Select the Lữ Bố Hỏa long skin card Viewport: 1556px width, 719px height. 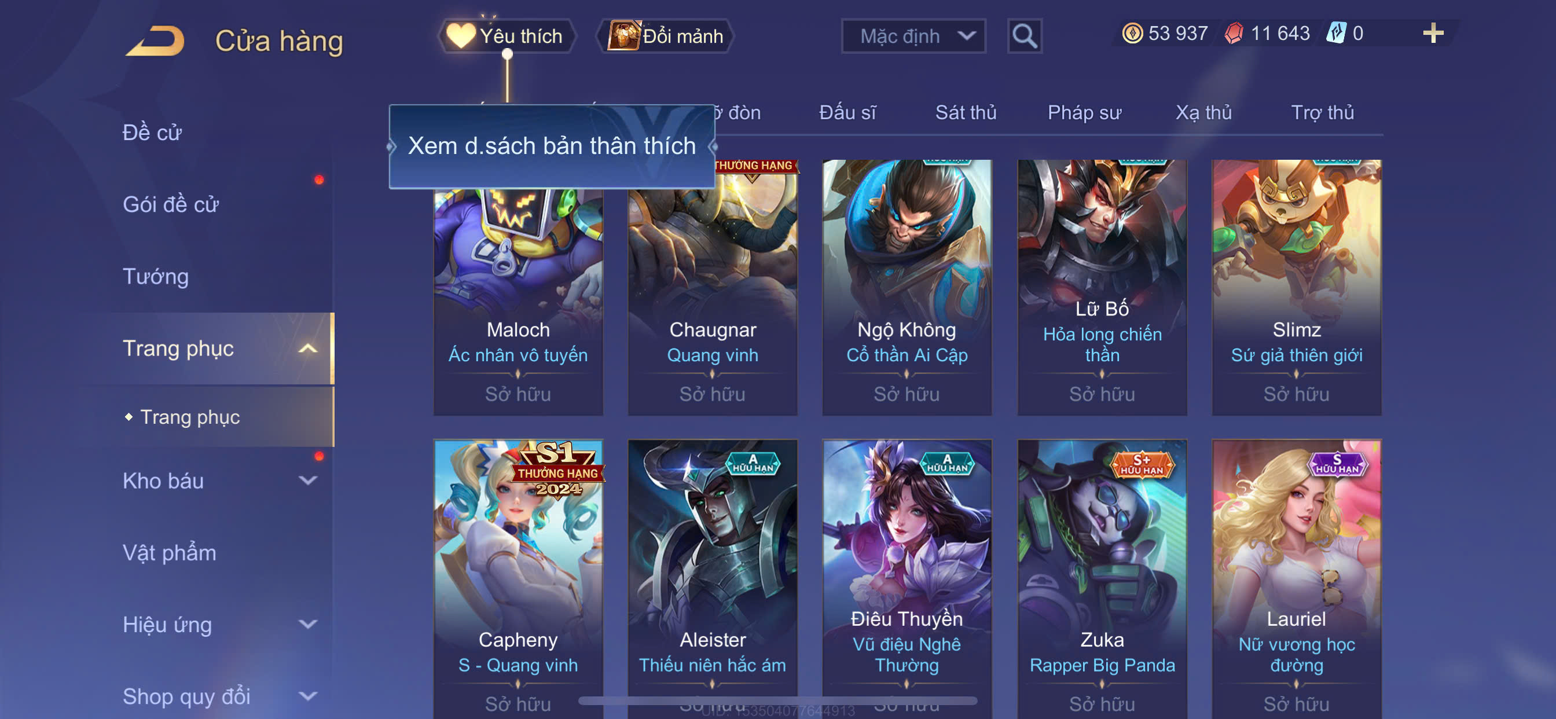click(x=1102, y=287)
